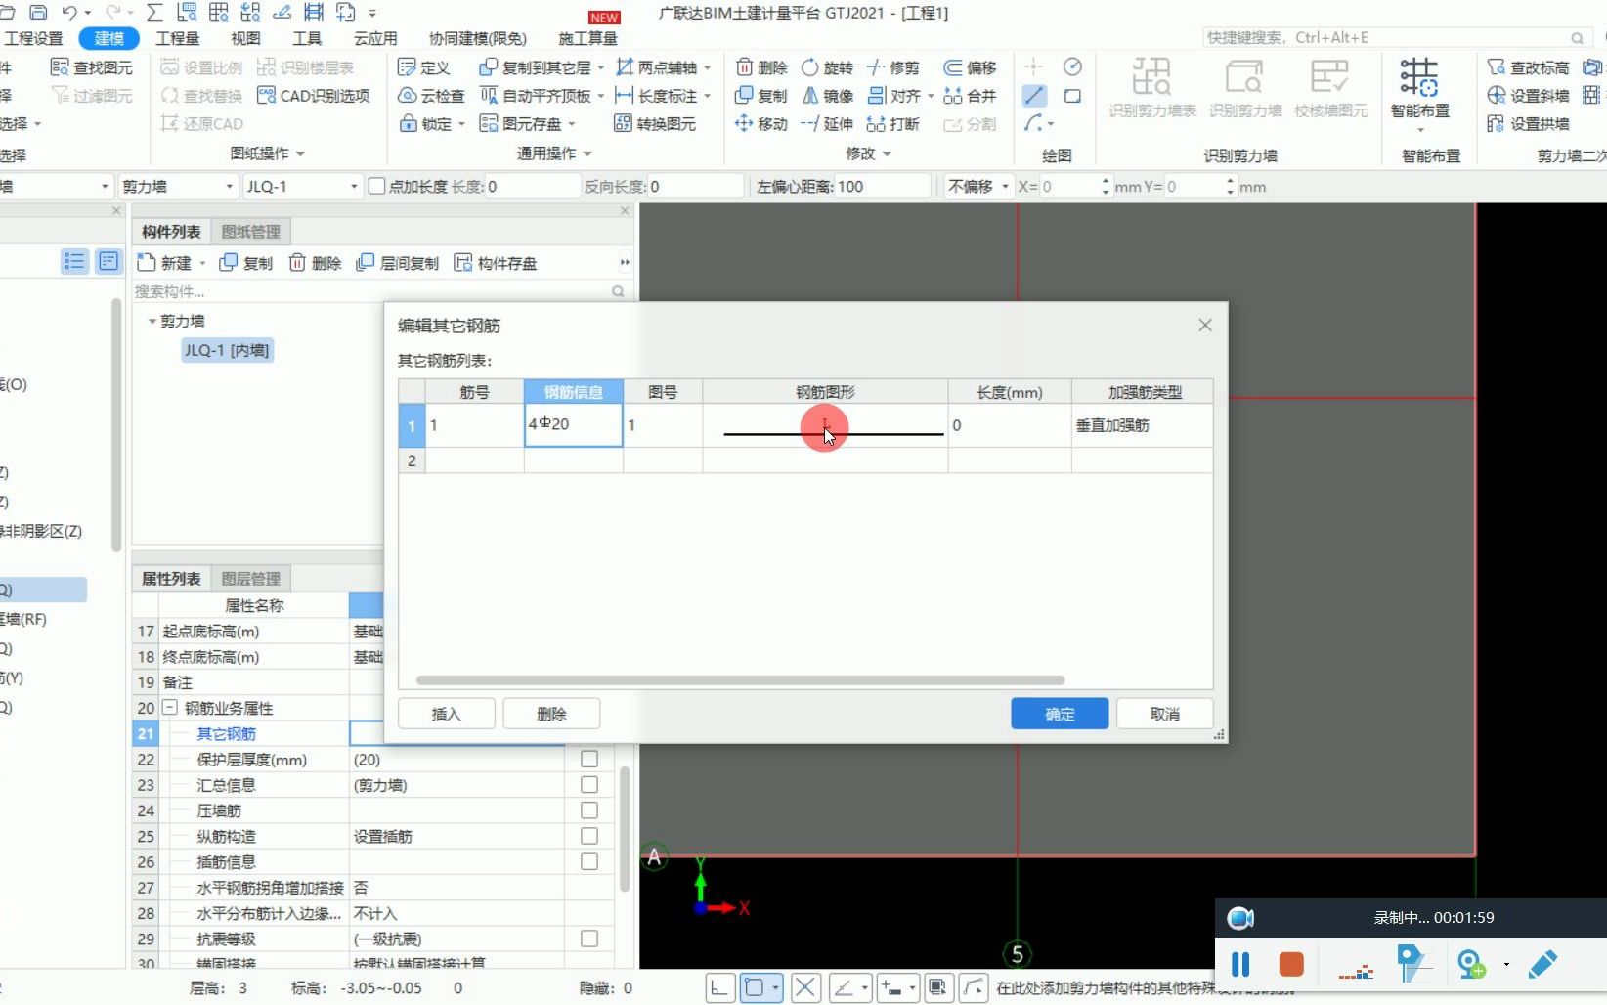
Task: Select the 旋转 rotate tool
Action: tap(827, 67)
